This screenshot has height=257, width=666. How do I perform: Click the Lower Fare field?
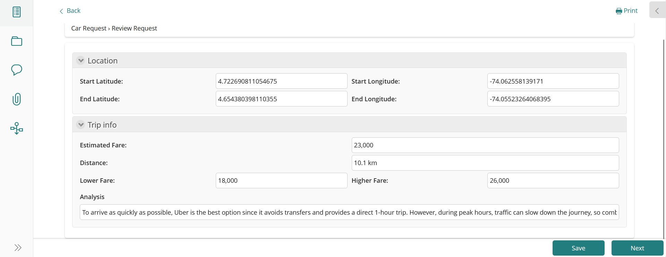(281, 180)
